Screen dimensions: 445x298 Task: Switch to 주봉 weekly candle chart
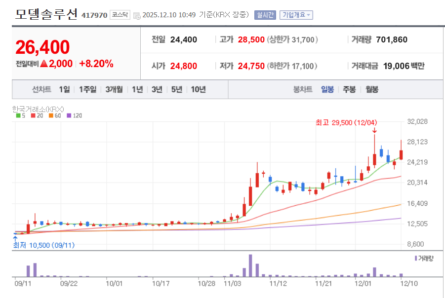(x=349, y=89)
